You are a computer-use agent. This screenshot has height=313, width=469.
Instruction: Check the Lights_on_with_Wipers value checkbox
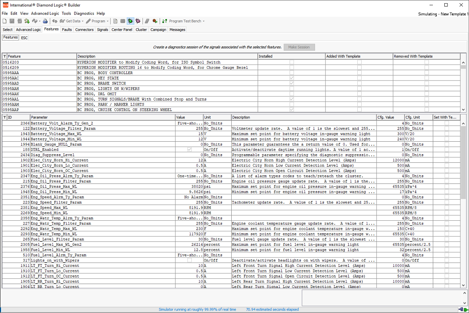189,260
